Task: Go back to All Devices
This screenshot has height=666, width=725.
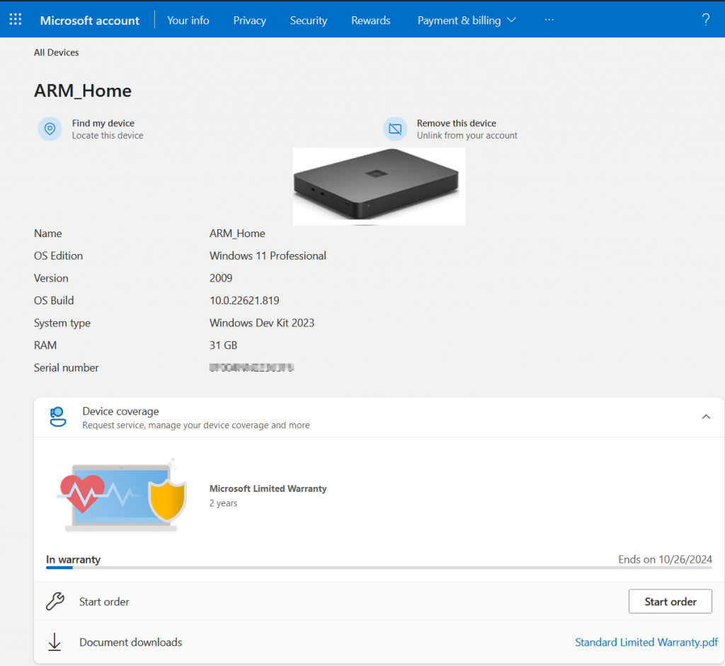Action: point(57,52)
